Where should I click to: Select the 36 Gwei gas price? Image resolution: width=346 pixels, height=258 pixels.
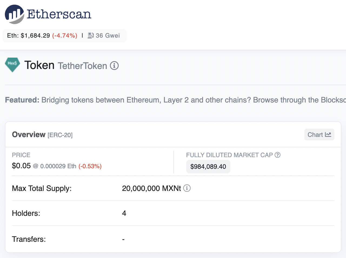pyautogui.click(x=108, y=35)
